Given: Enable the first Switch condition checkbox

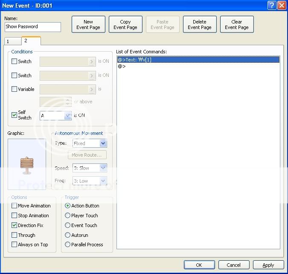Looking at the screenshot, I should 15,61.
